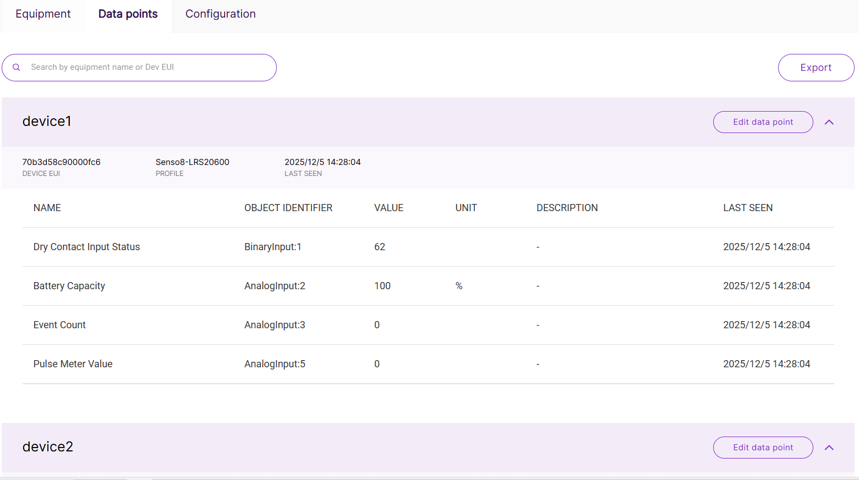This screenshot has height=480, width=859.
Task: Click the Event Count row
Action: click(x=59, y=325)
